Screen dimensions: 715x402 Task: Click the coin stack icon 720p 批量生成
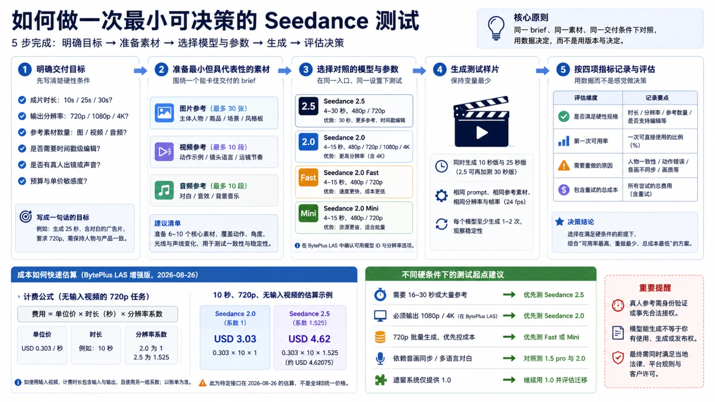(380, 337)
